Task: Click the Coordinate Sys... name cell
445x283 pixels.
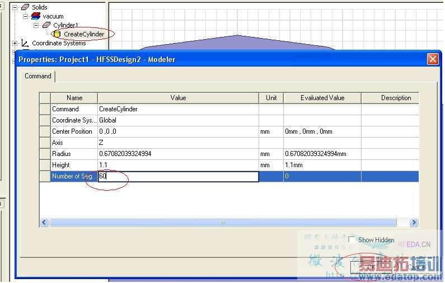Action: click(74, 120)
